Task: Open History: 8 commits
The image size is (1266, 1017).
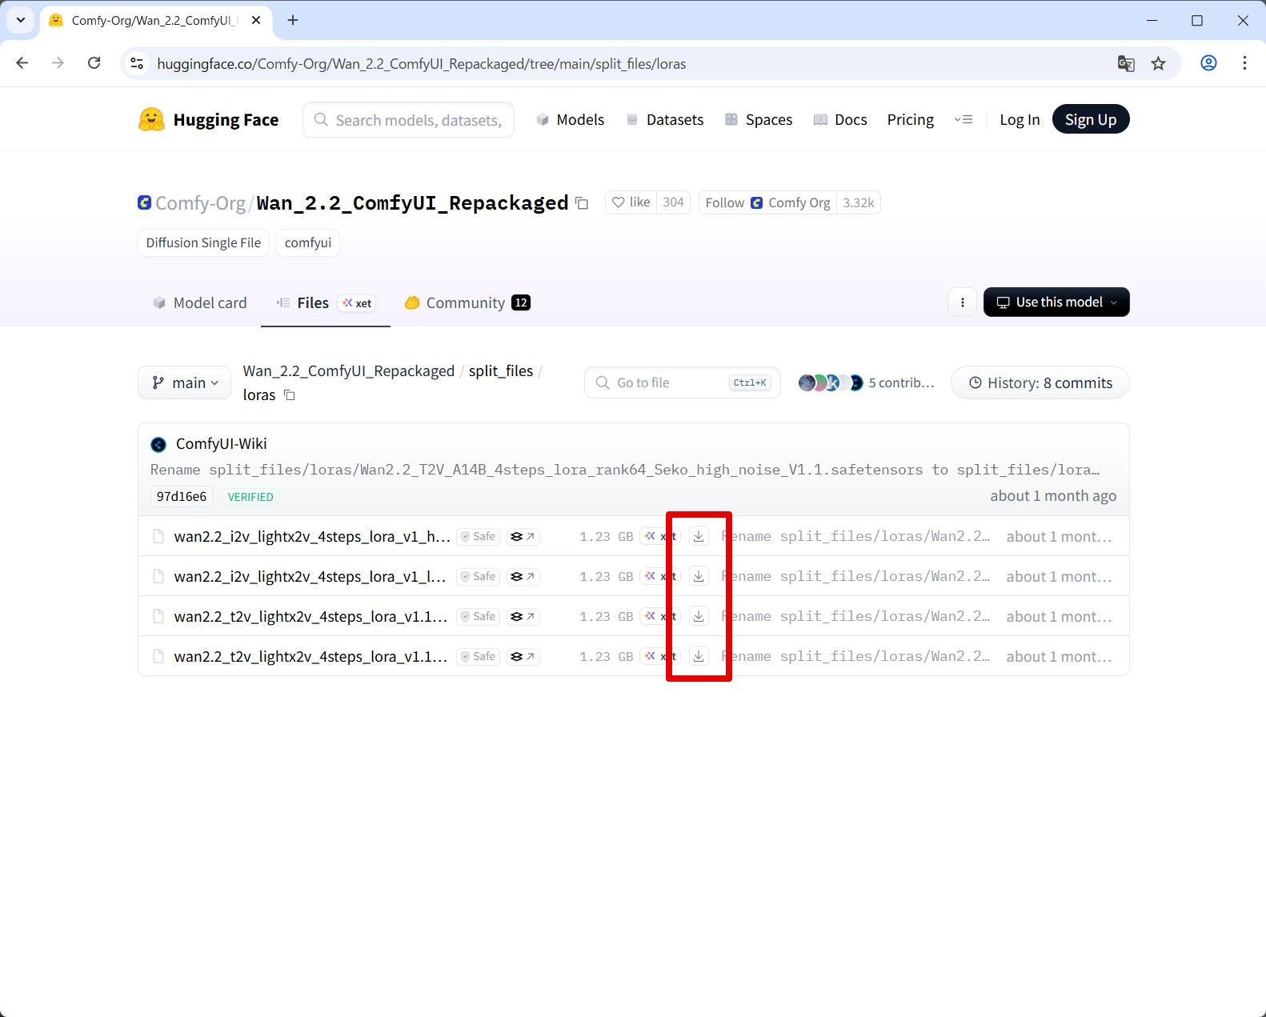Action: (x=1040, y=382)
